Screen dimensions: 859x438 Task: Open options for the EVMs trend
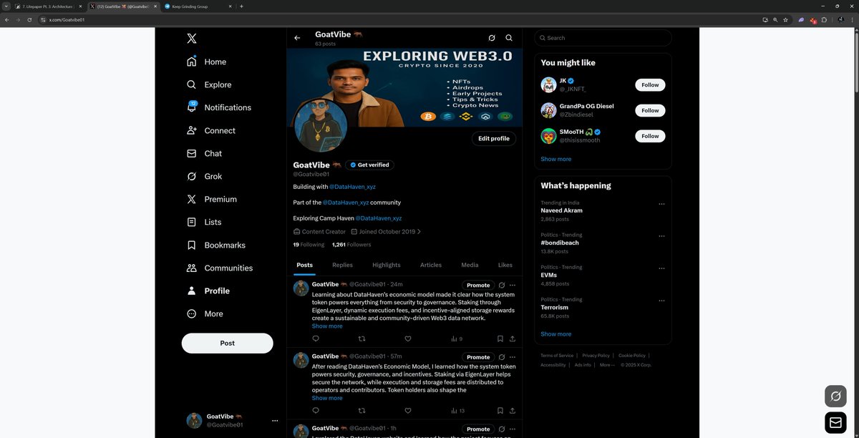[661, 268]
